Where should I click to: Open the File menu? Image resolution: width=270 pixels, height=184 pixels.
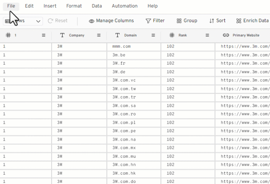11,6
